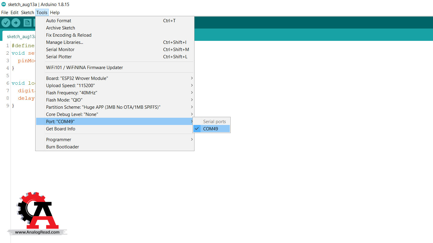Expand the Port: "COM49" submenu
This screenshot has height=243, width=433.
pos(115,122)
